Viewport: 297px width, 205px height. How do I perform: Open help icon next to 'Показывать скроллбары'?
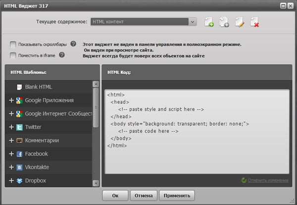tap(73, 44)
